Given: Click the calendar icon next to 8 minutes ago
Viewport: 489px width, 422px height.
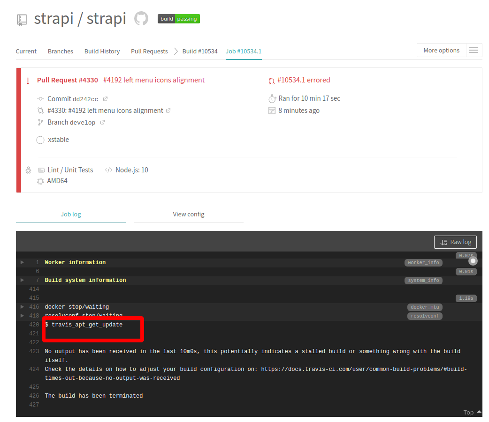Looking at the screenshot, I should coord(272,110).
